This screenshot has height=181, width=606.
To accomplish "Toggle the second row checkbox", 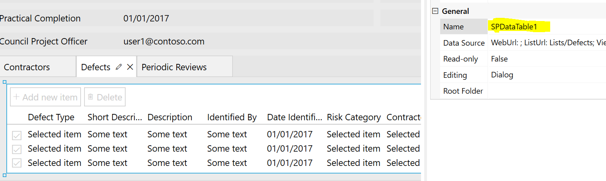I will 17,150.
